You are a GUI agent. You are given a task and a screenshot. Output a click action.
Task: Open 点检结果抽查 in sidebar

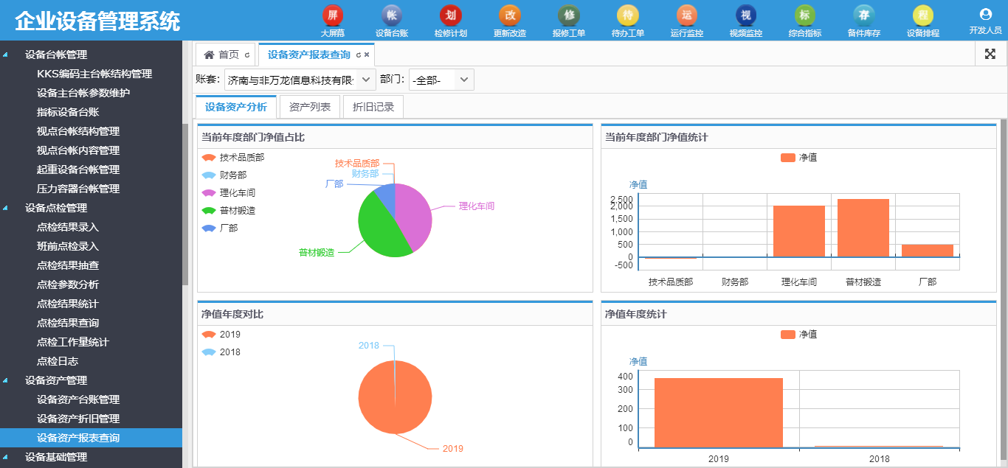pos(68,265)
